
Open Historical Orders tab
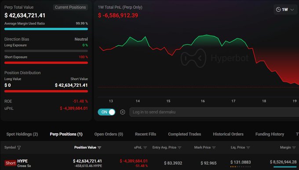point(228,134)
